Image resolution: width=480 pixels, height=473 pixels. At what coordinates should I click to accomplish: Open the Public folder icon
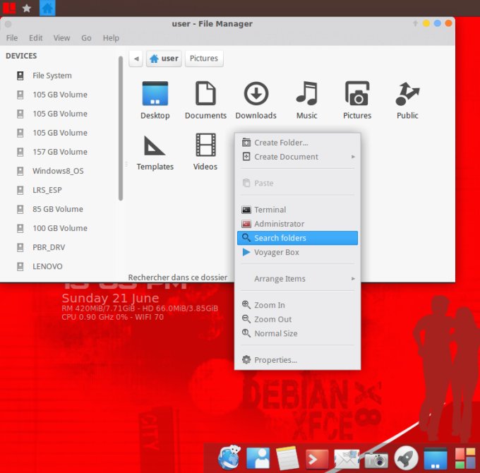point(407,94)
